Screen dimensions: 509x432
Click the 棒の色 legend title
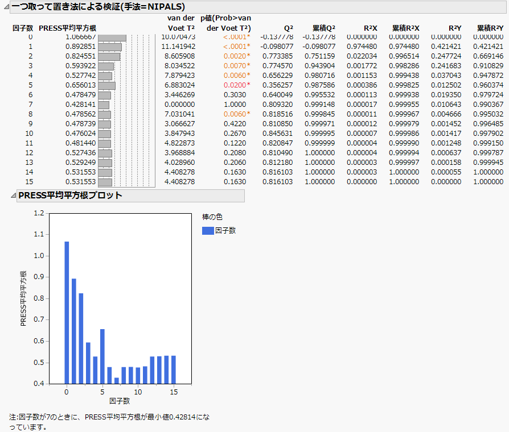tap(211, 217)
